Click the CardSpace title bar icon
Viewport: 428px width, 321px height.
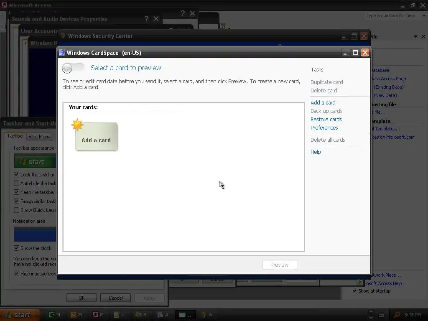point(62,52)
